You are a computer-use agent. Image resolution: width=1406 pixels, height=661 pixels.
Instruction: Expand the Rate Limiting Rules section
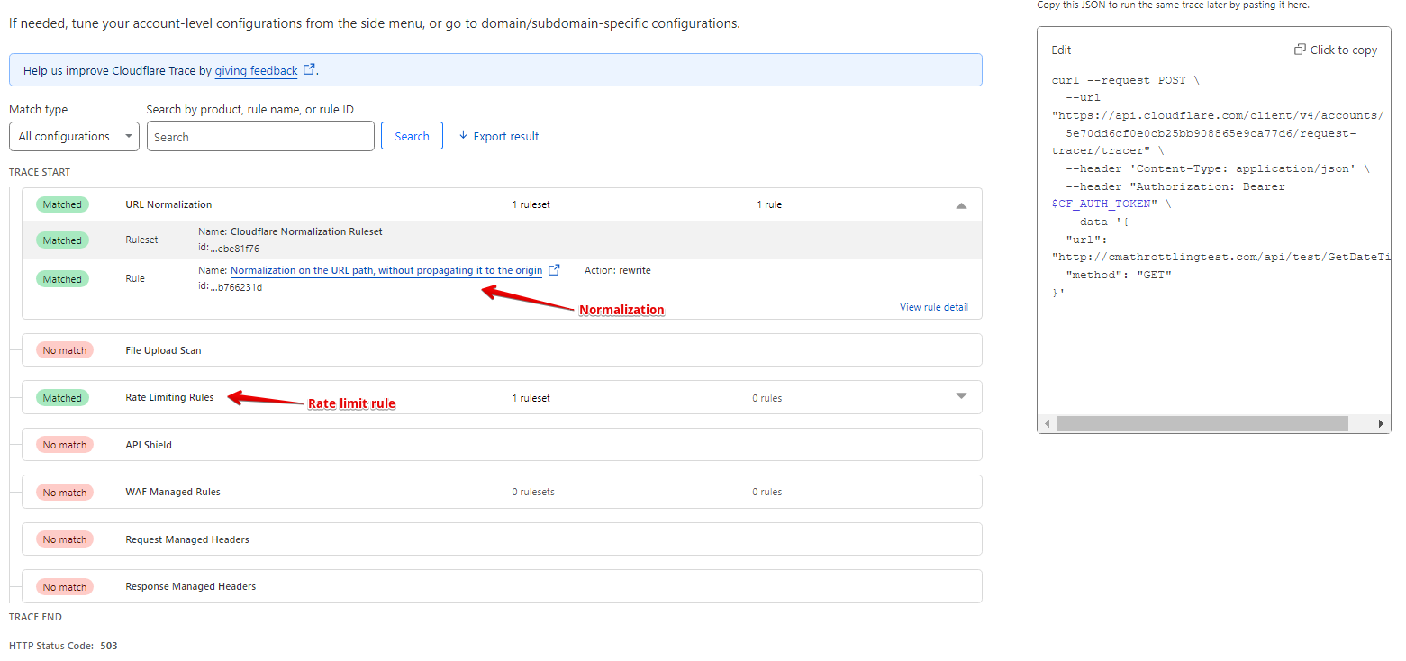(961, 396)
